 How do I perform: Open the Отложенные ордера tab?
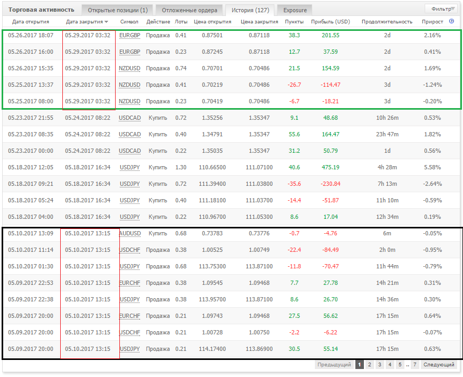[189, 10]
